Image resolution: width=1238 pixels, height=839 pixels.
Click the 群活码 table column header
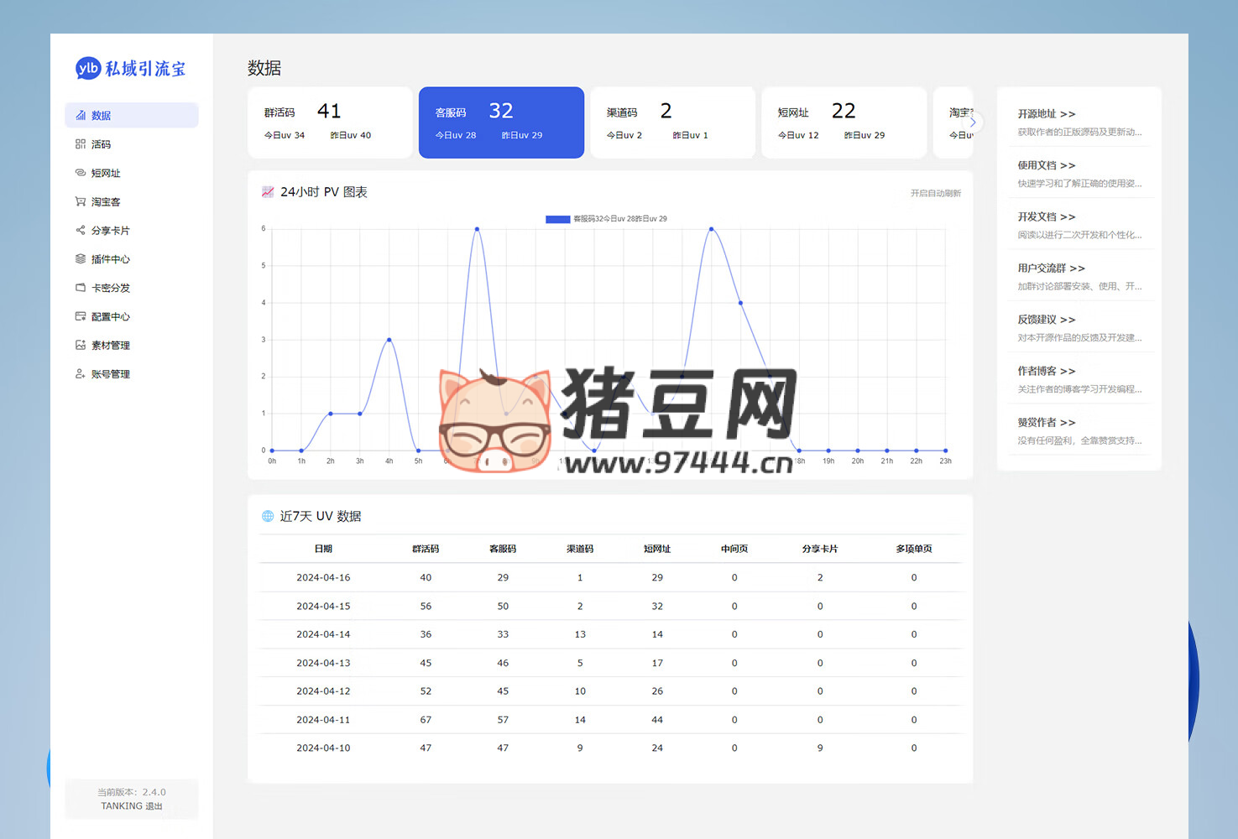(426, 549)
